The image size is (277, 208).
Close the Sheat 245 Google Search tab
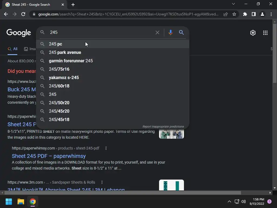[63, 5]
